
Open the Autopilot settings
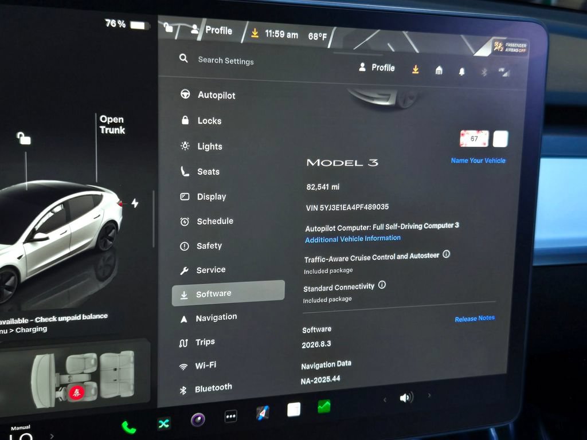coord(208,95)
